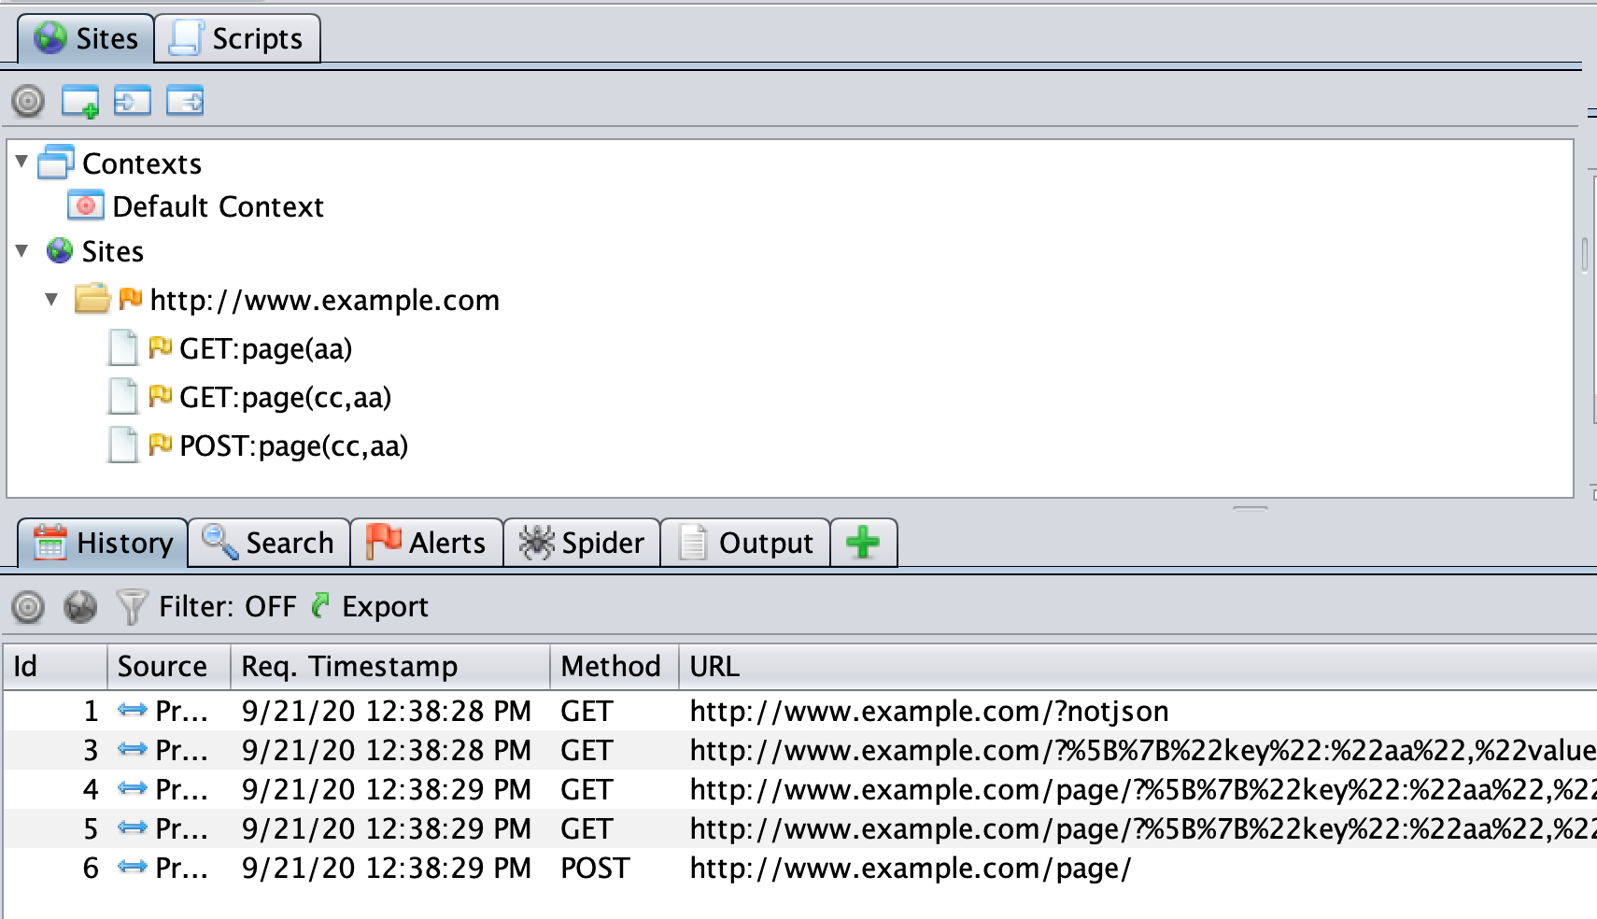Click the green plus to add another panel tab

862,542
